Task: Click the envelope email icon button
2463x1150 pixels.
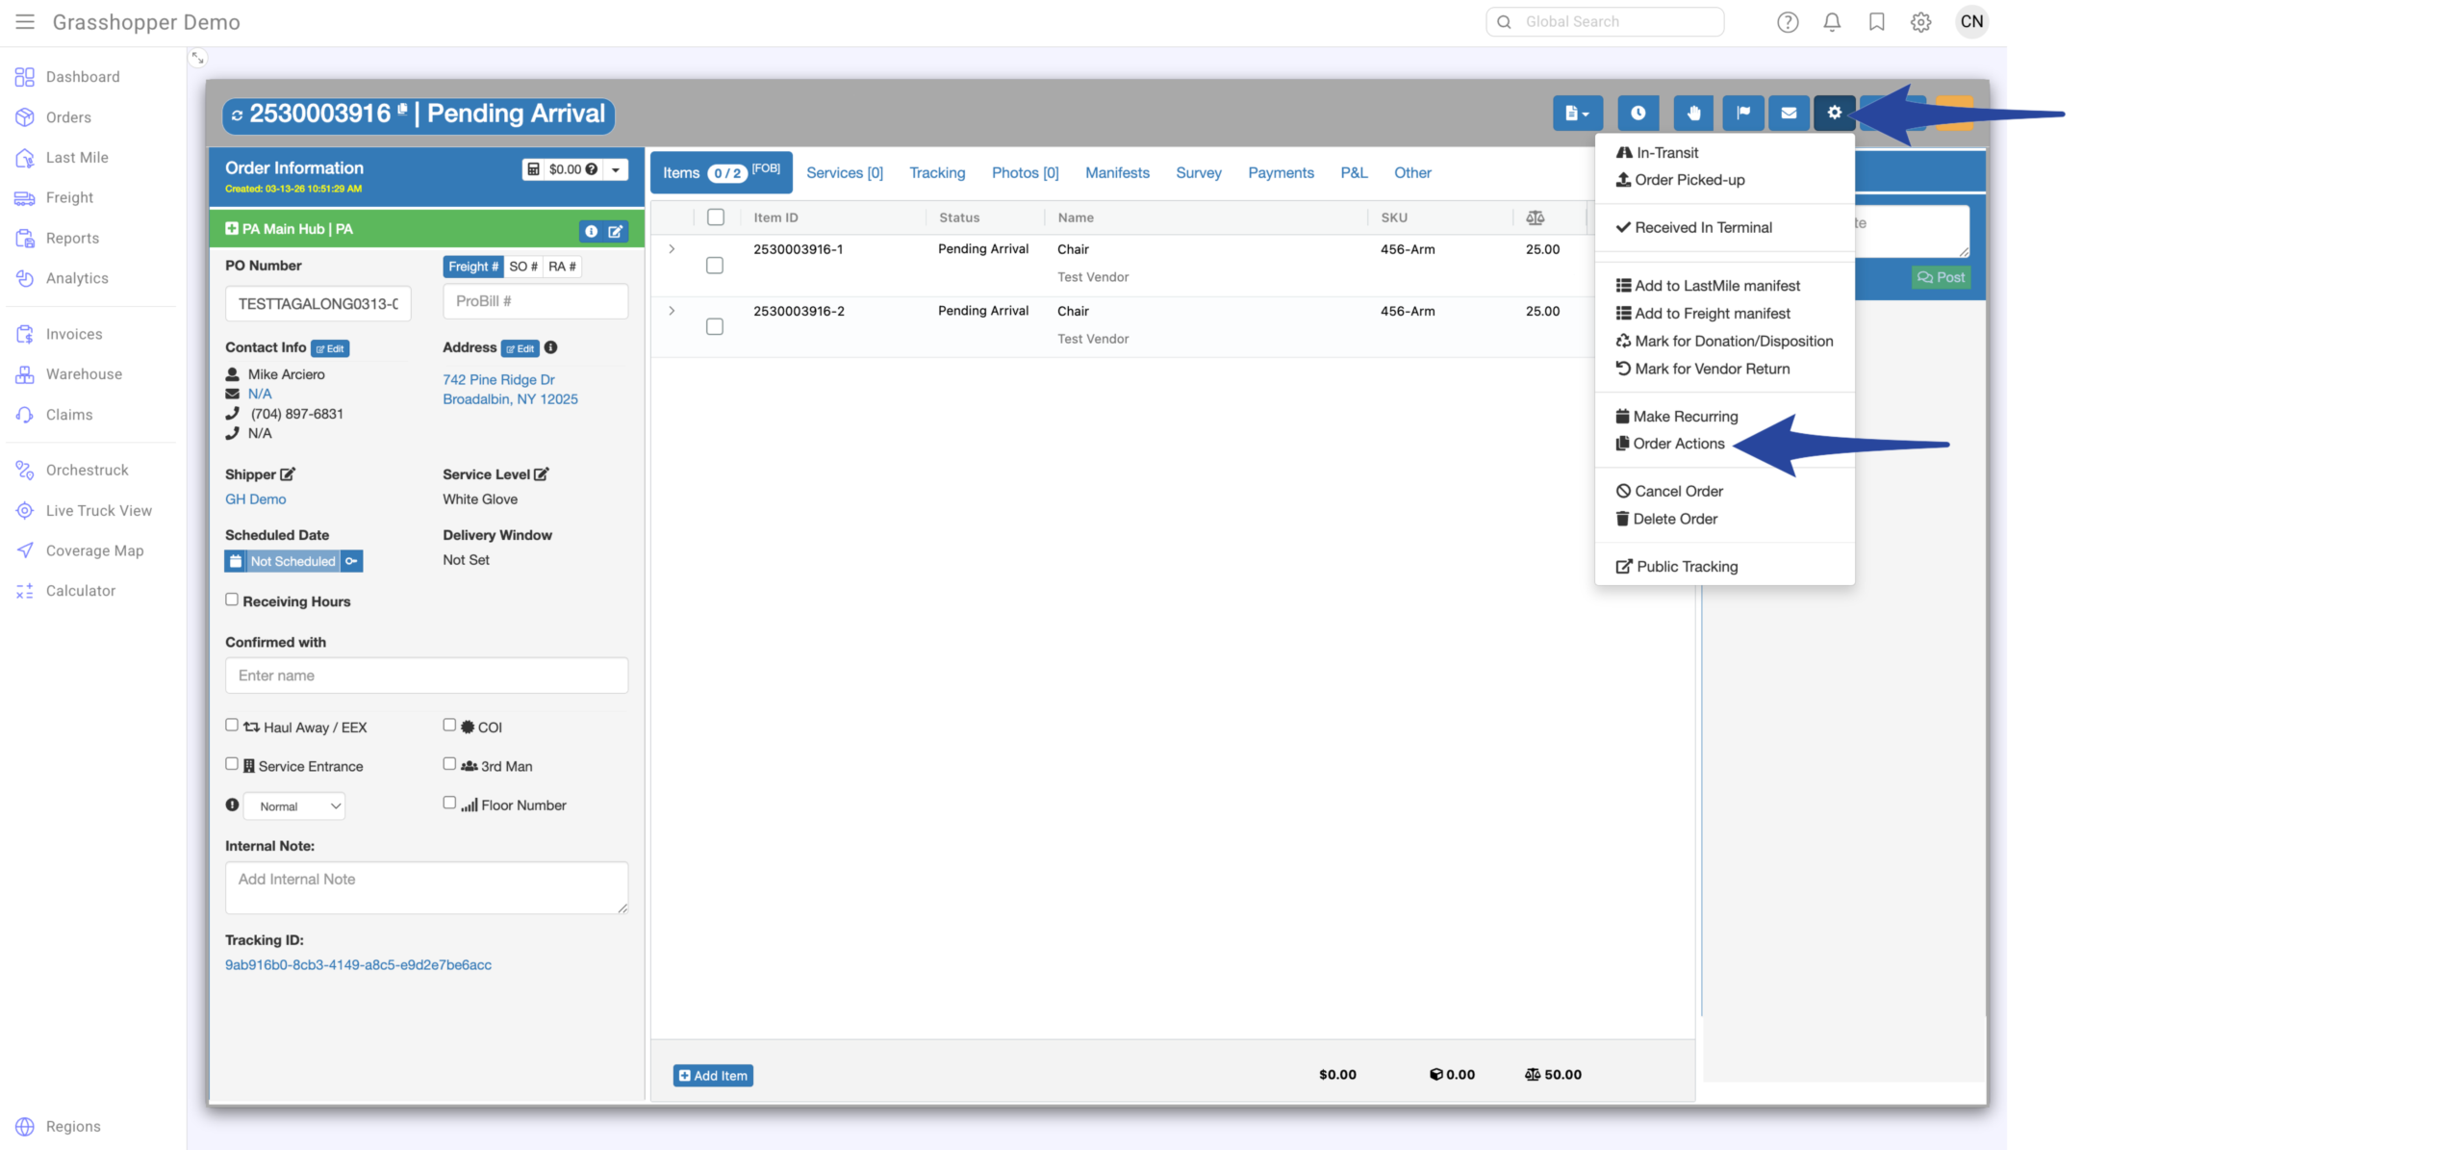Action: [x=1788, y=113]
